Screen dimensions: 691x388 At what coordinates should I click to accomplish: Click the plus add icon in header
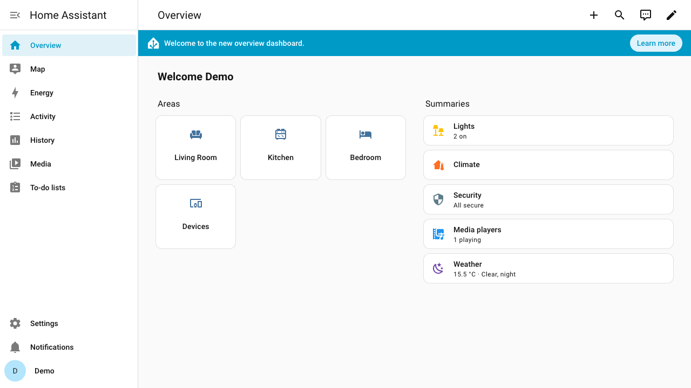click(x=594, y=15)
